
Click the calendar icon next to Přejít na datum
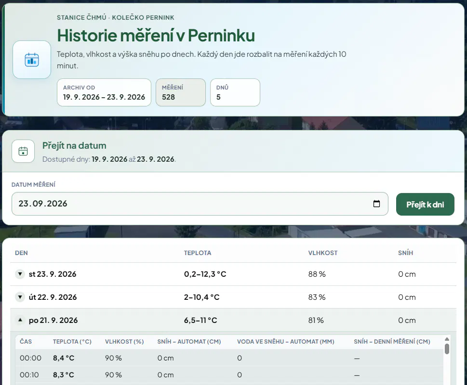click(23, 151)
